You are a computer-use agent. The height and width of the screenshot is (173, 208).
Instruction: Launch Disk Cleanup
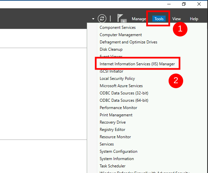coord(111,49)
